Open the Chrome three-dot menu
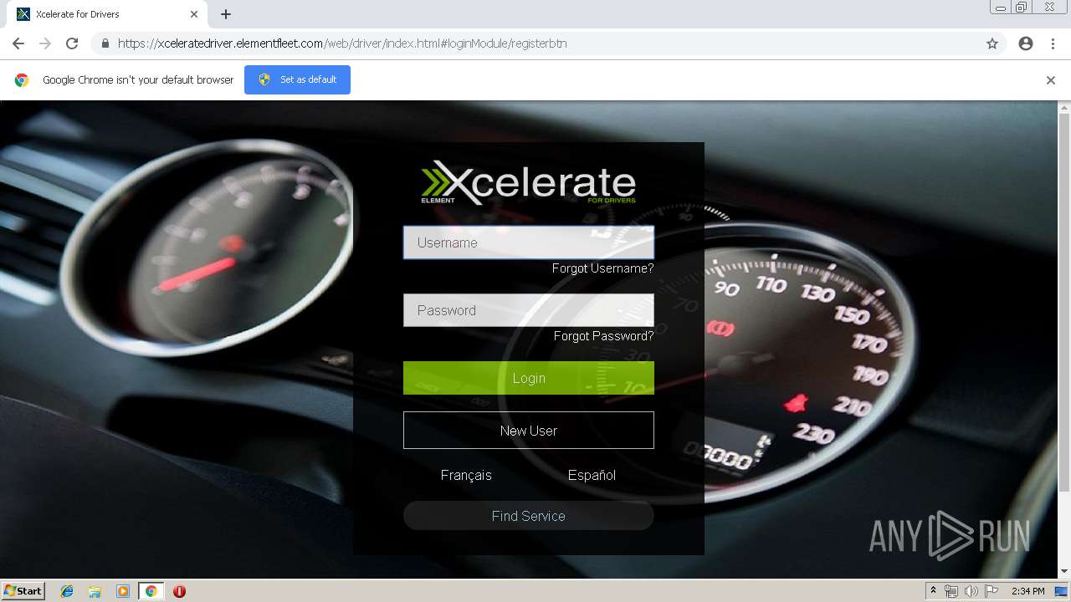The height and width of the screenshot is (602, 1071). [x=1053, y=43]
